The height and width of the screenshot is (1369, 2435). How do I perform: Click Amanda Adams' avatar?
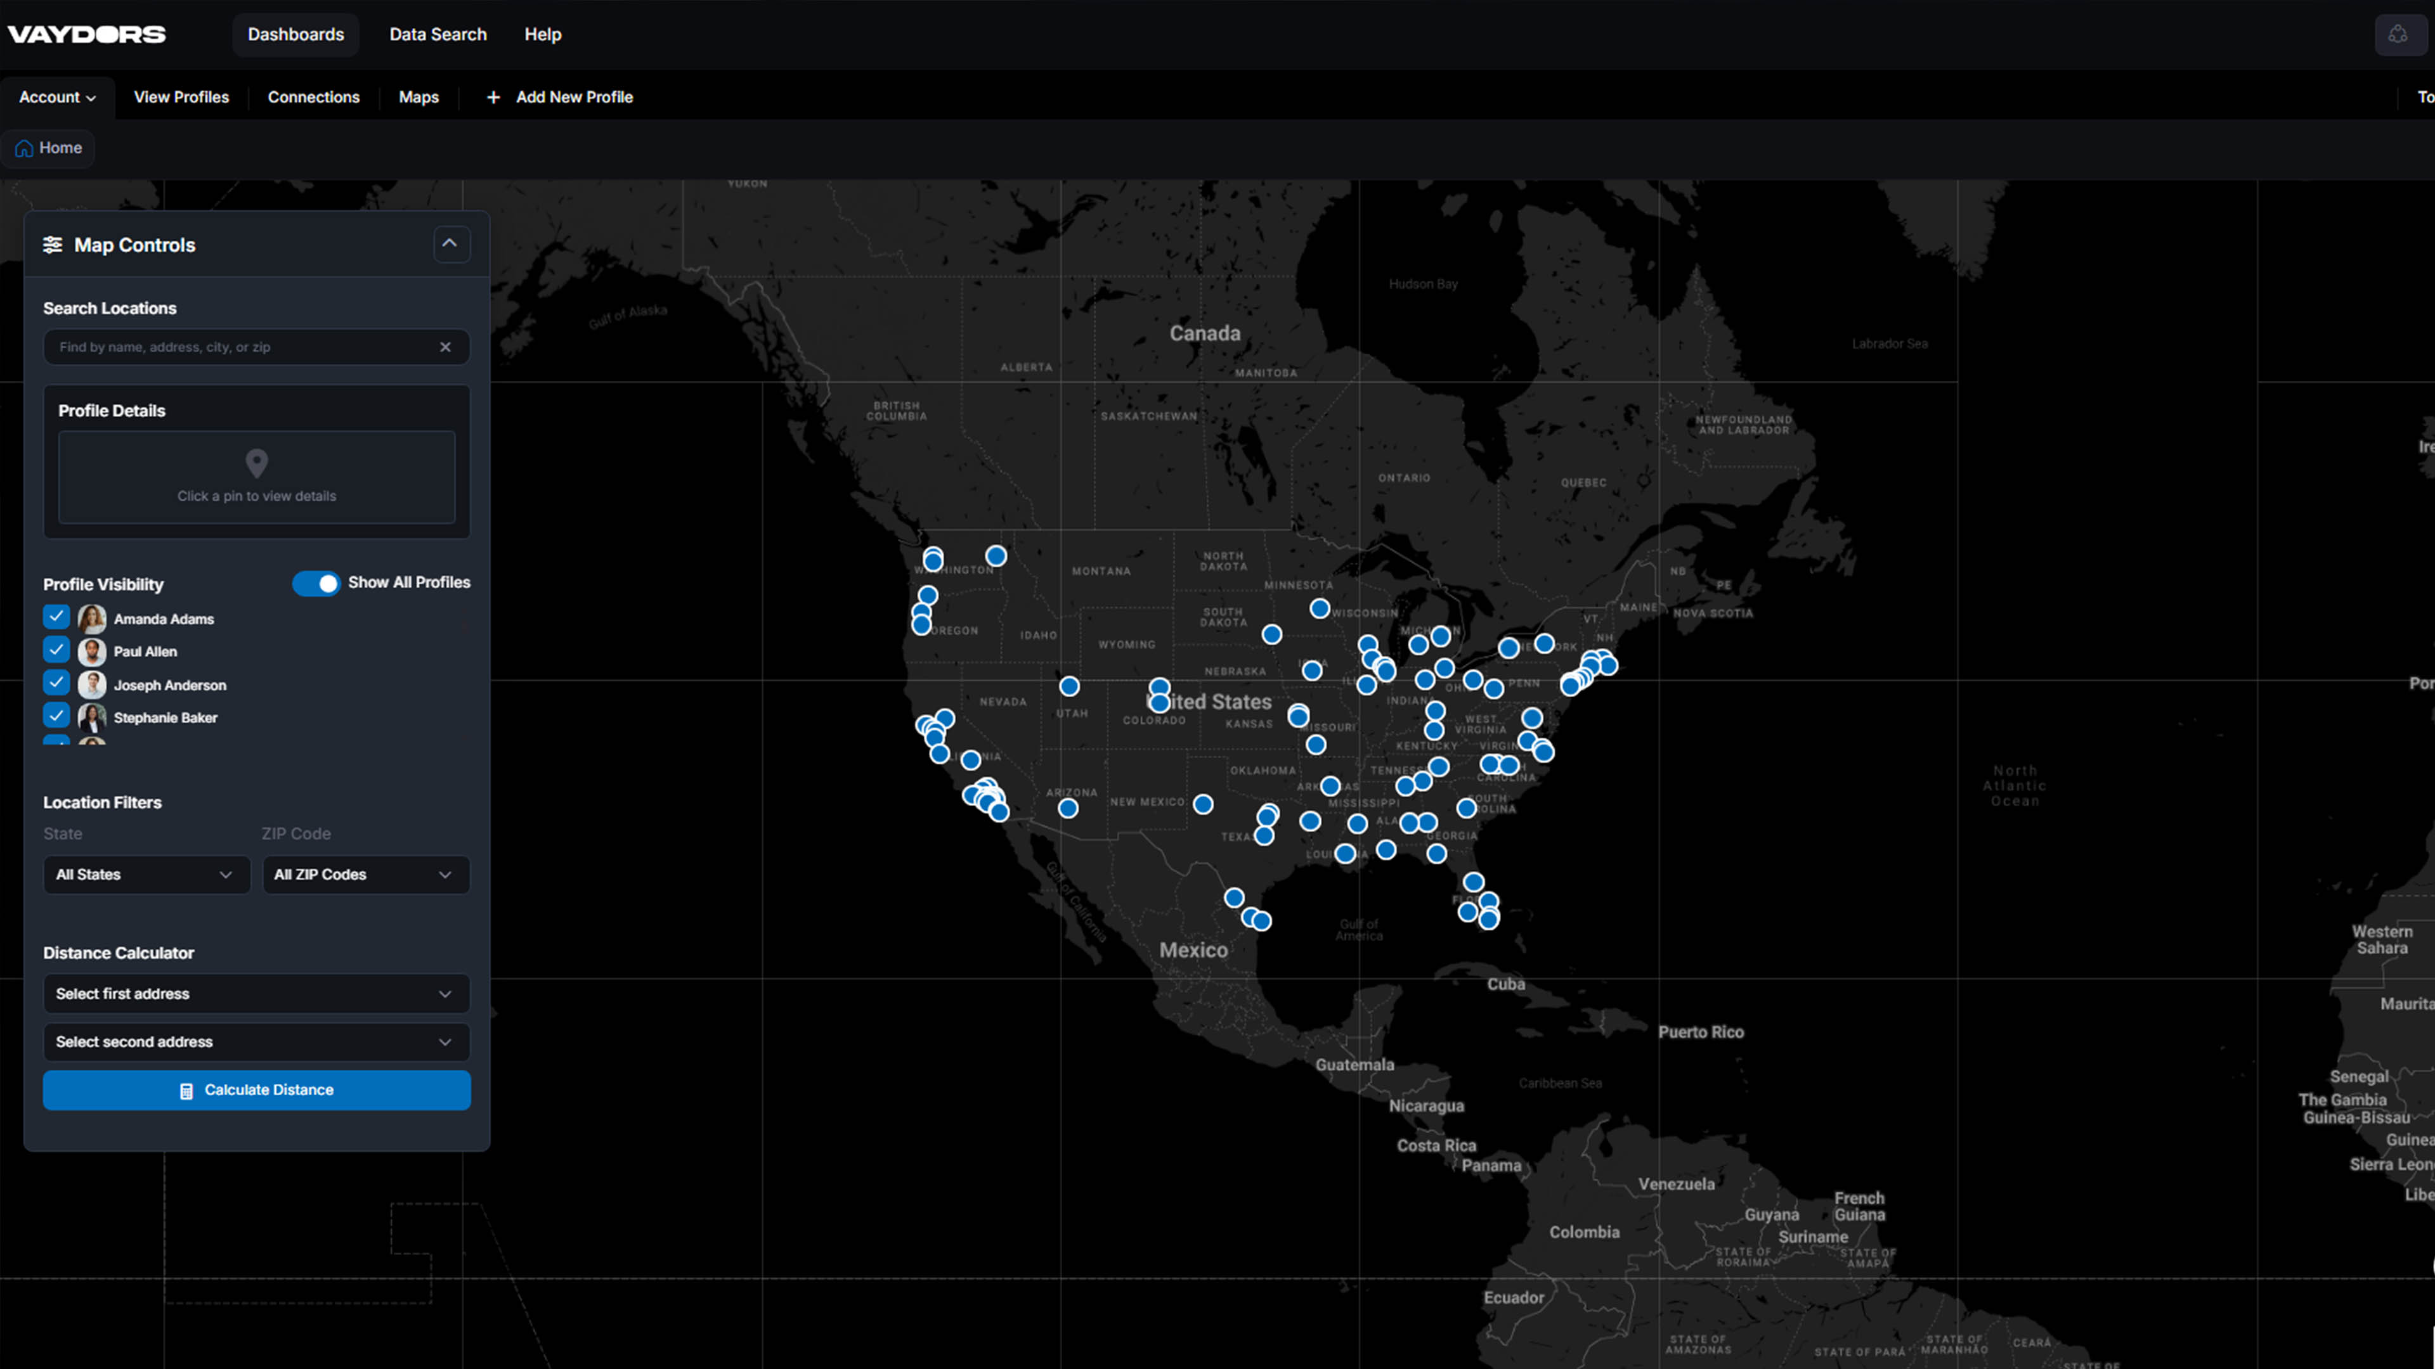point(92,619)
